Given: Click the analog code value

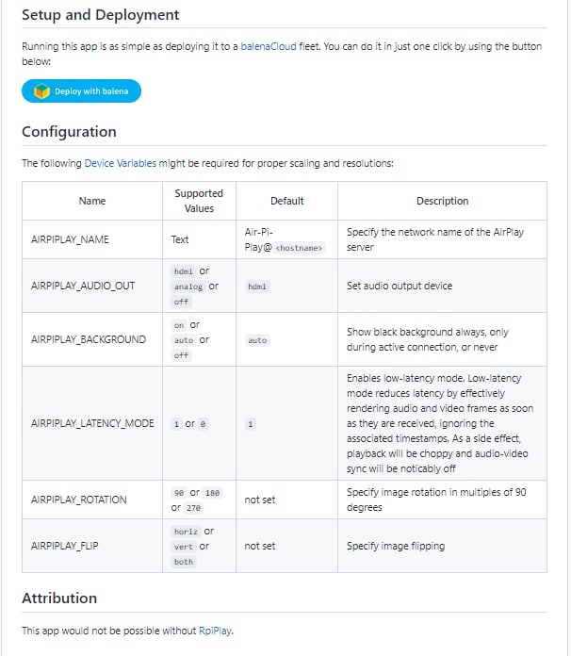Looking at the screenshot, I should coord(188,287).
